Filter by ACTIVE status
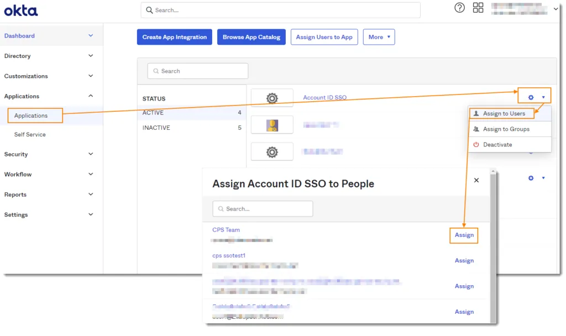This screenshot has width=566, height=336. (x=192, y=113)
